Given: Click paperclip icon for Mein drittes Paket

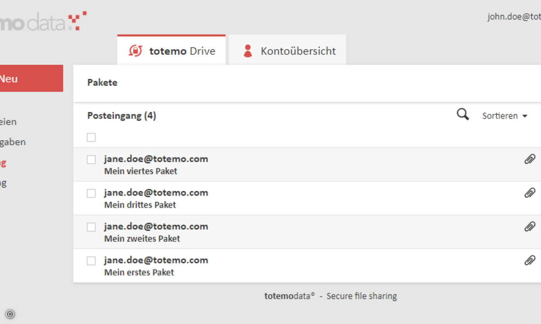Looking at the screenshot, I should [x=530, y=193].
